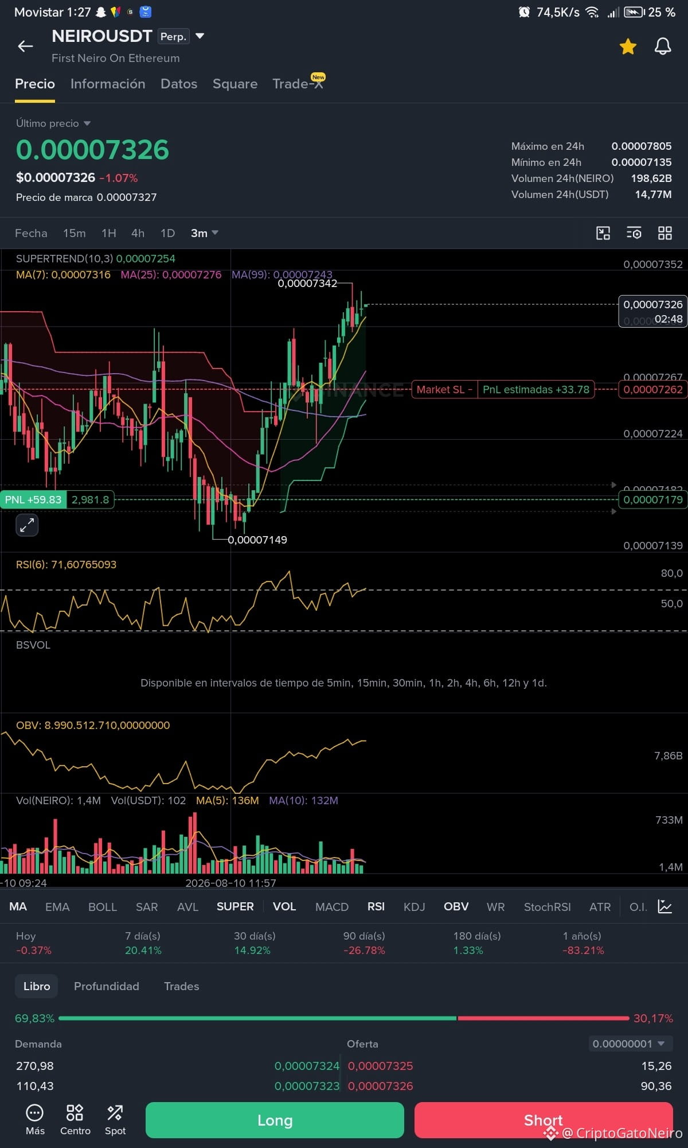Open the chart drawing tools icon

603,233
